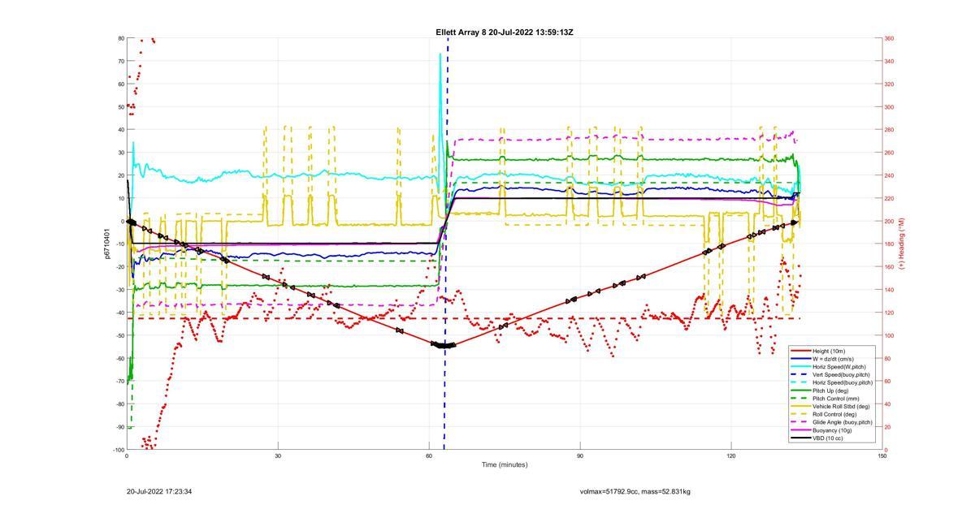
Task: Click the x-axis tick label '30'
Action: (278, 456)
